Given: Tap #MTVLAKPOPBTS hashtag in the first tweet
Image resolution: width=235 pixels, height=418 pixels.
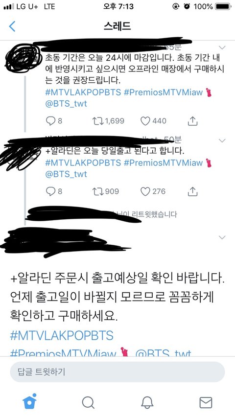Looking at the screenshot, I should 83,93.
